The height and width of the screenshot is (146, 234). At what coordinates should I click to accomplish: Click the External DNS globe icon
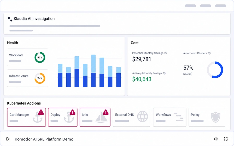coord(143,117)
